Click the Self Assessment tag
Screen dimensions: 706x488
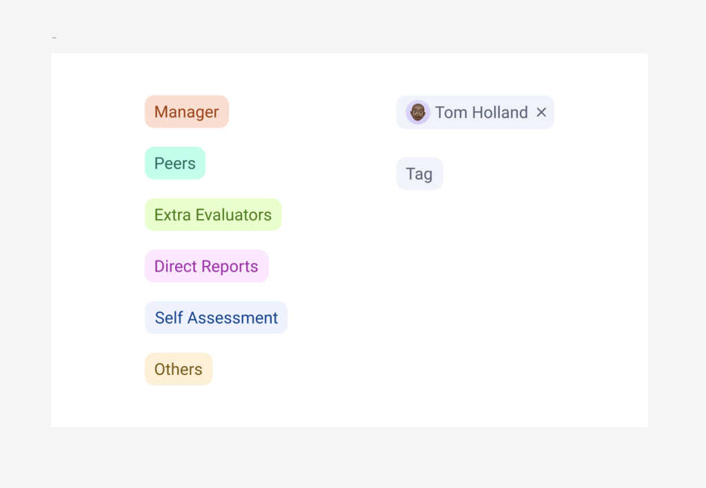pos(216,318)
